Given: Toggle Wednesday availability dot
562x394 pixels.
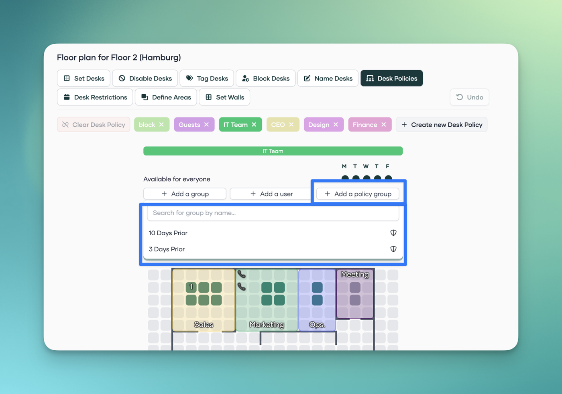Looking at the screenshot, I should point(367,177).
